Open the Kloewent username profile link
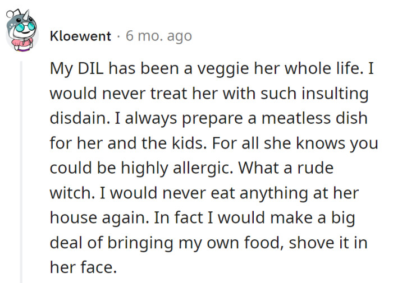Screen dimensions: 393x283 [x=80, y=36]
